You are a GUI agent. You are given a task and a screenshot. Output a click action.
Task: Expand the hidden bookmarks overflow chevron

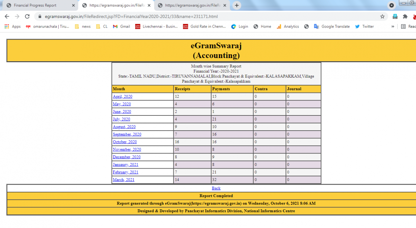(x=393, y=27)
